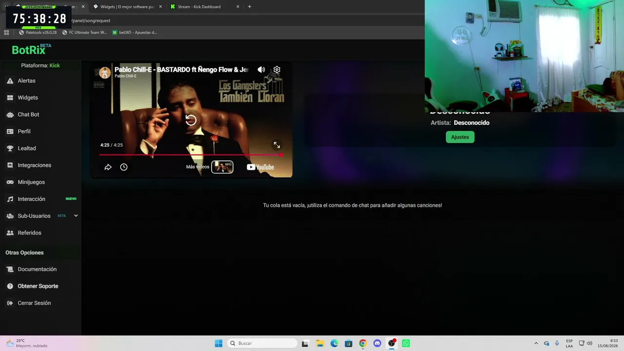624x351 pixels.
Task: Open the Perfil page
Action: (x=24, y=131)
